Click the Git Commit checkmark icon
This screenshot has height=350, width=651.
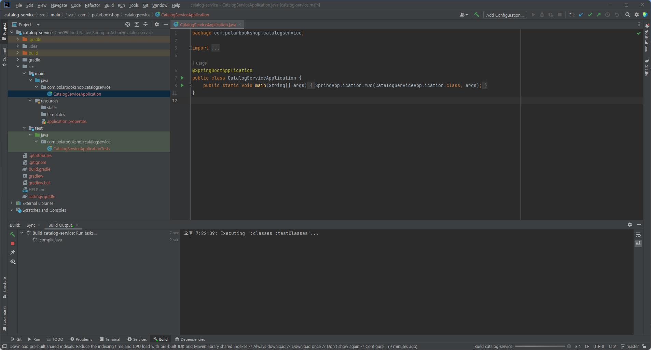tap(590, 15)
